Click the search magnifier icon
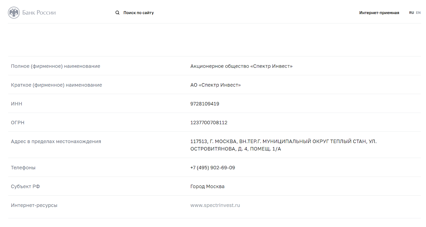 pos(117,13)
